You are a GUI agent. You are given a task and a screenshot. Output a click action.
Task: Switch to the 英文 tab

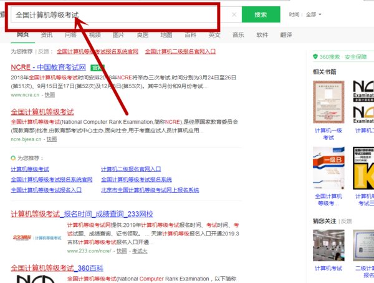click(214, 35)
